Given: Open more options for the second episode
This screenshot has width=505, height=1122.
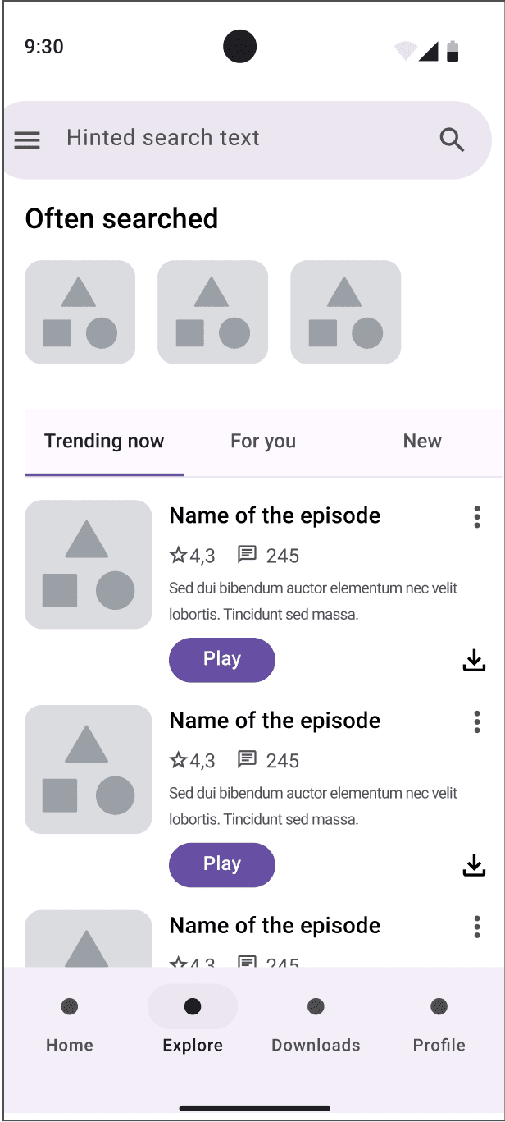Looking at the screenshot, I should 477,722.
